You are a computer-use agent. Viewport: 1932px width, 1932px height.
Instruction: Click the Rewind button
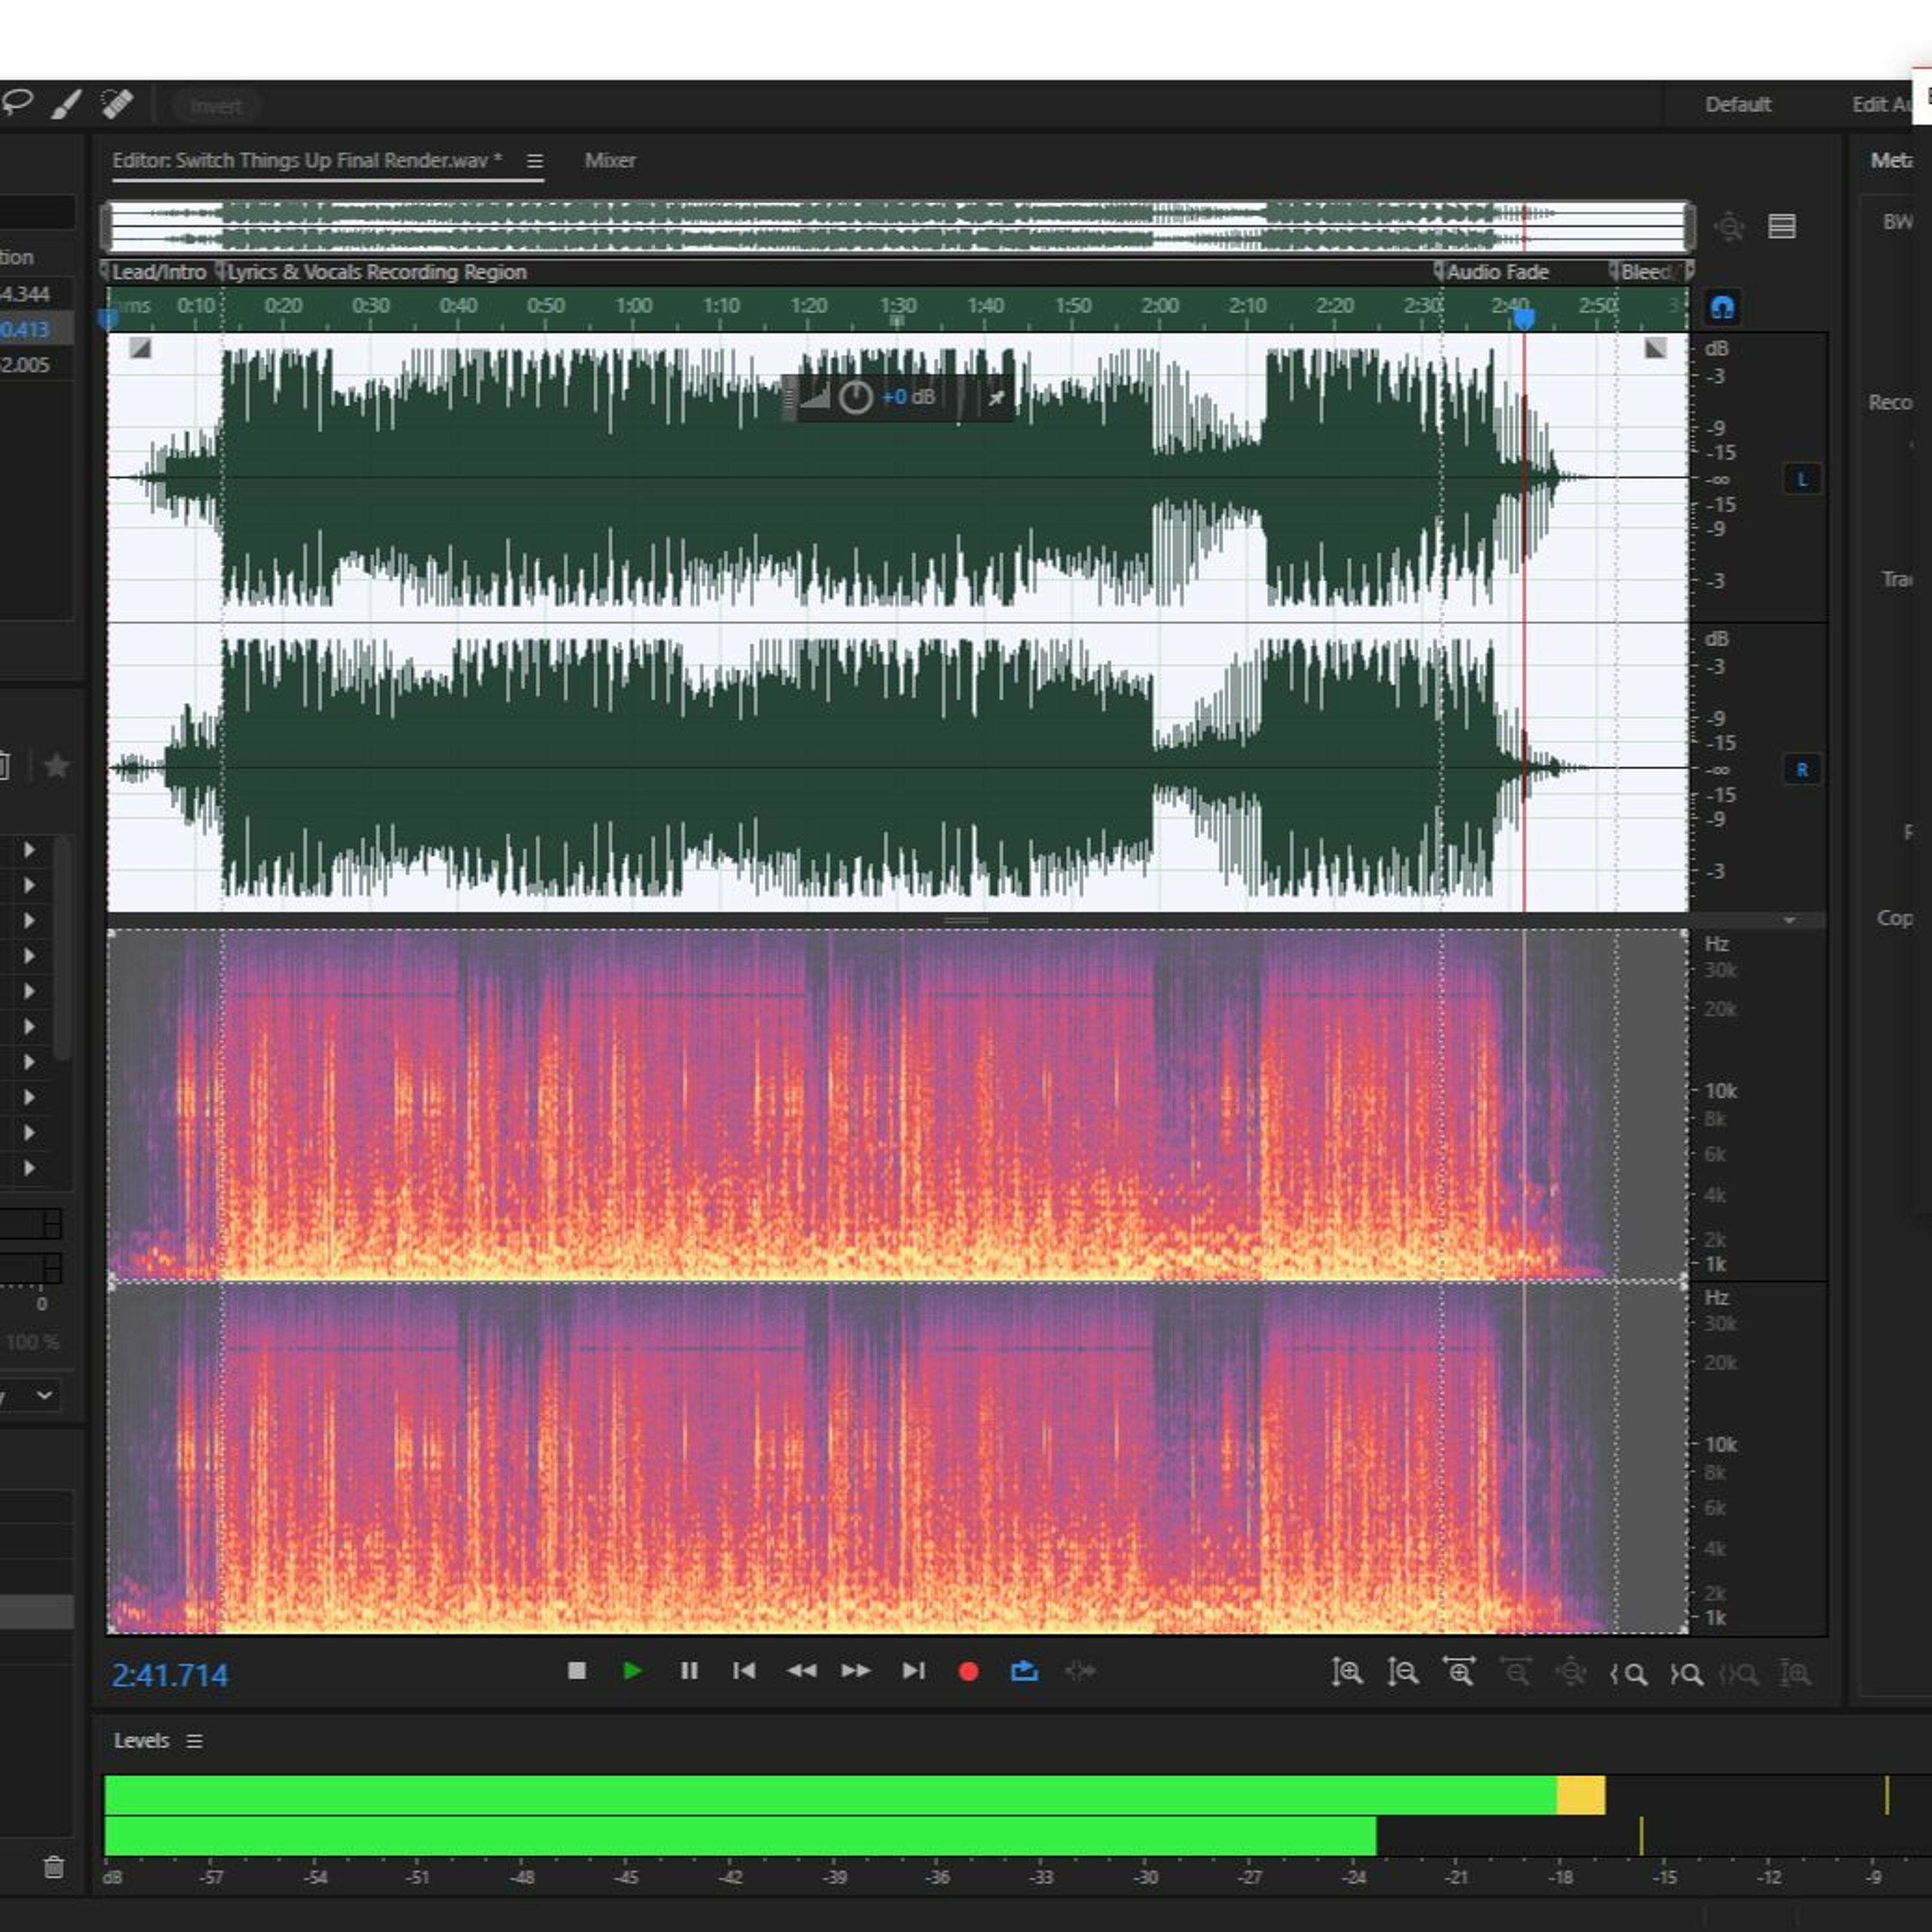[801, 1671]
